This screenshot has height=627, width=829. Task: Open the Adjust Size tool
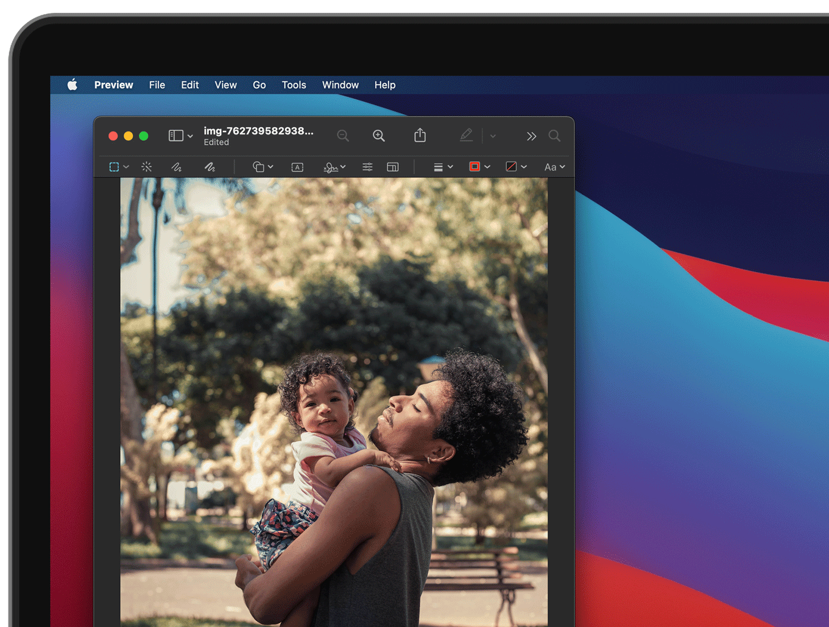click(393, 167)
